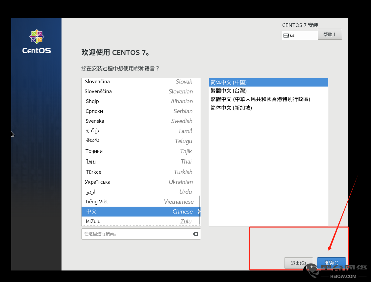This screenshot has width=371, height=282.
Task: Select 繁體中文 (台灣) locale
Action: click(x=268, y=91)
